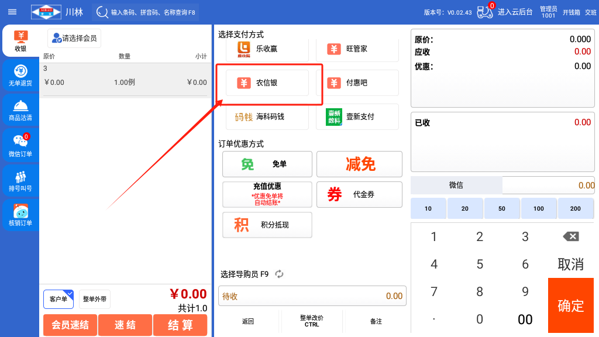
Task: Click the orange 确定 confirm button
Action: [x=570, y=305]
